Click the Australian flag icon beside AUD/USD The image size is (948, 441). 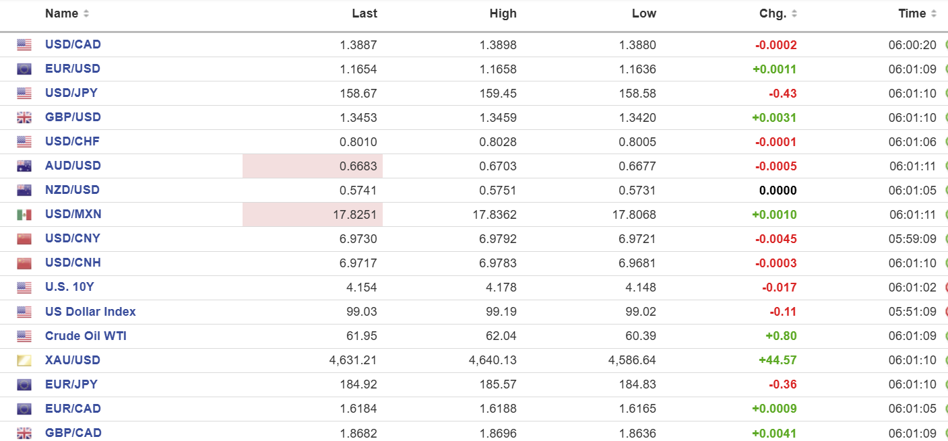(x=24, y=166)
